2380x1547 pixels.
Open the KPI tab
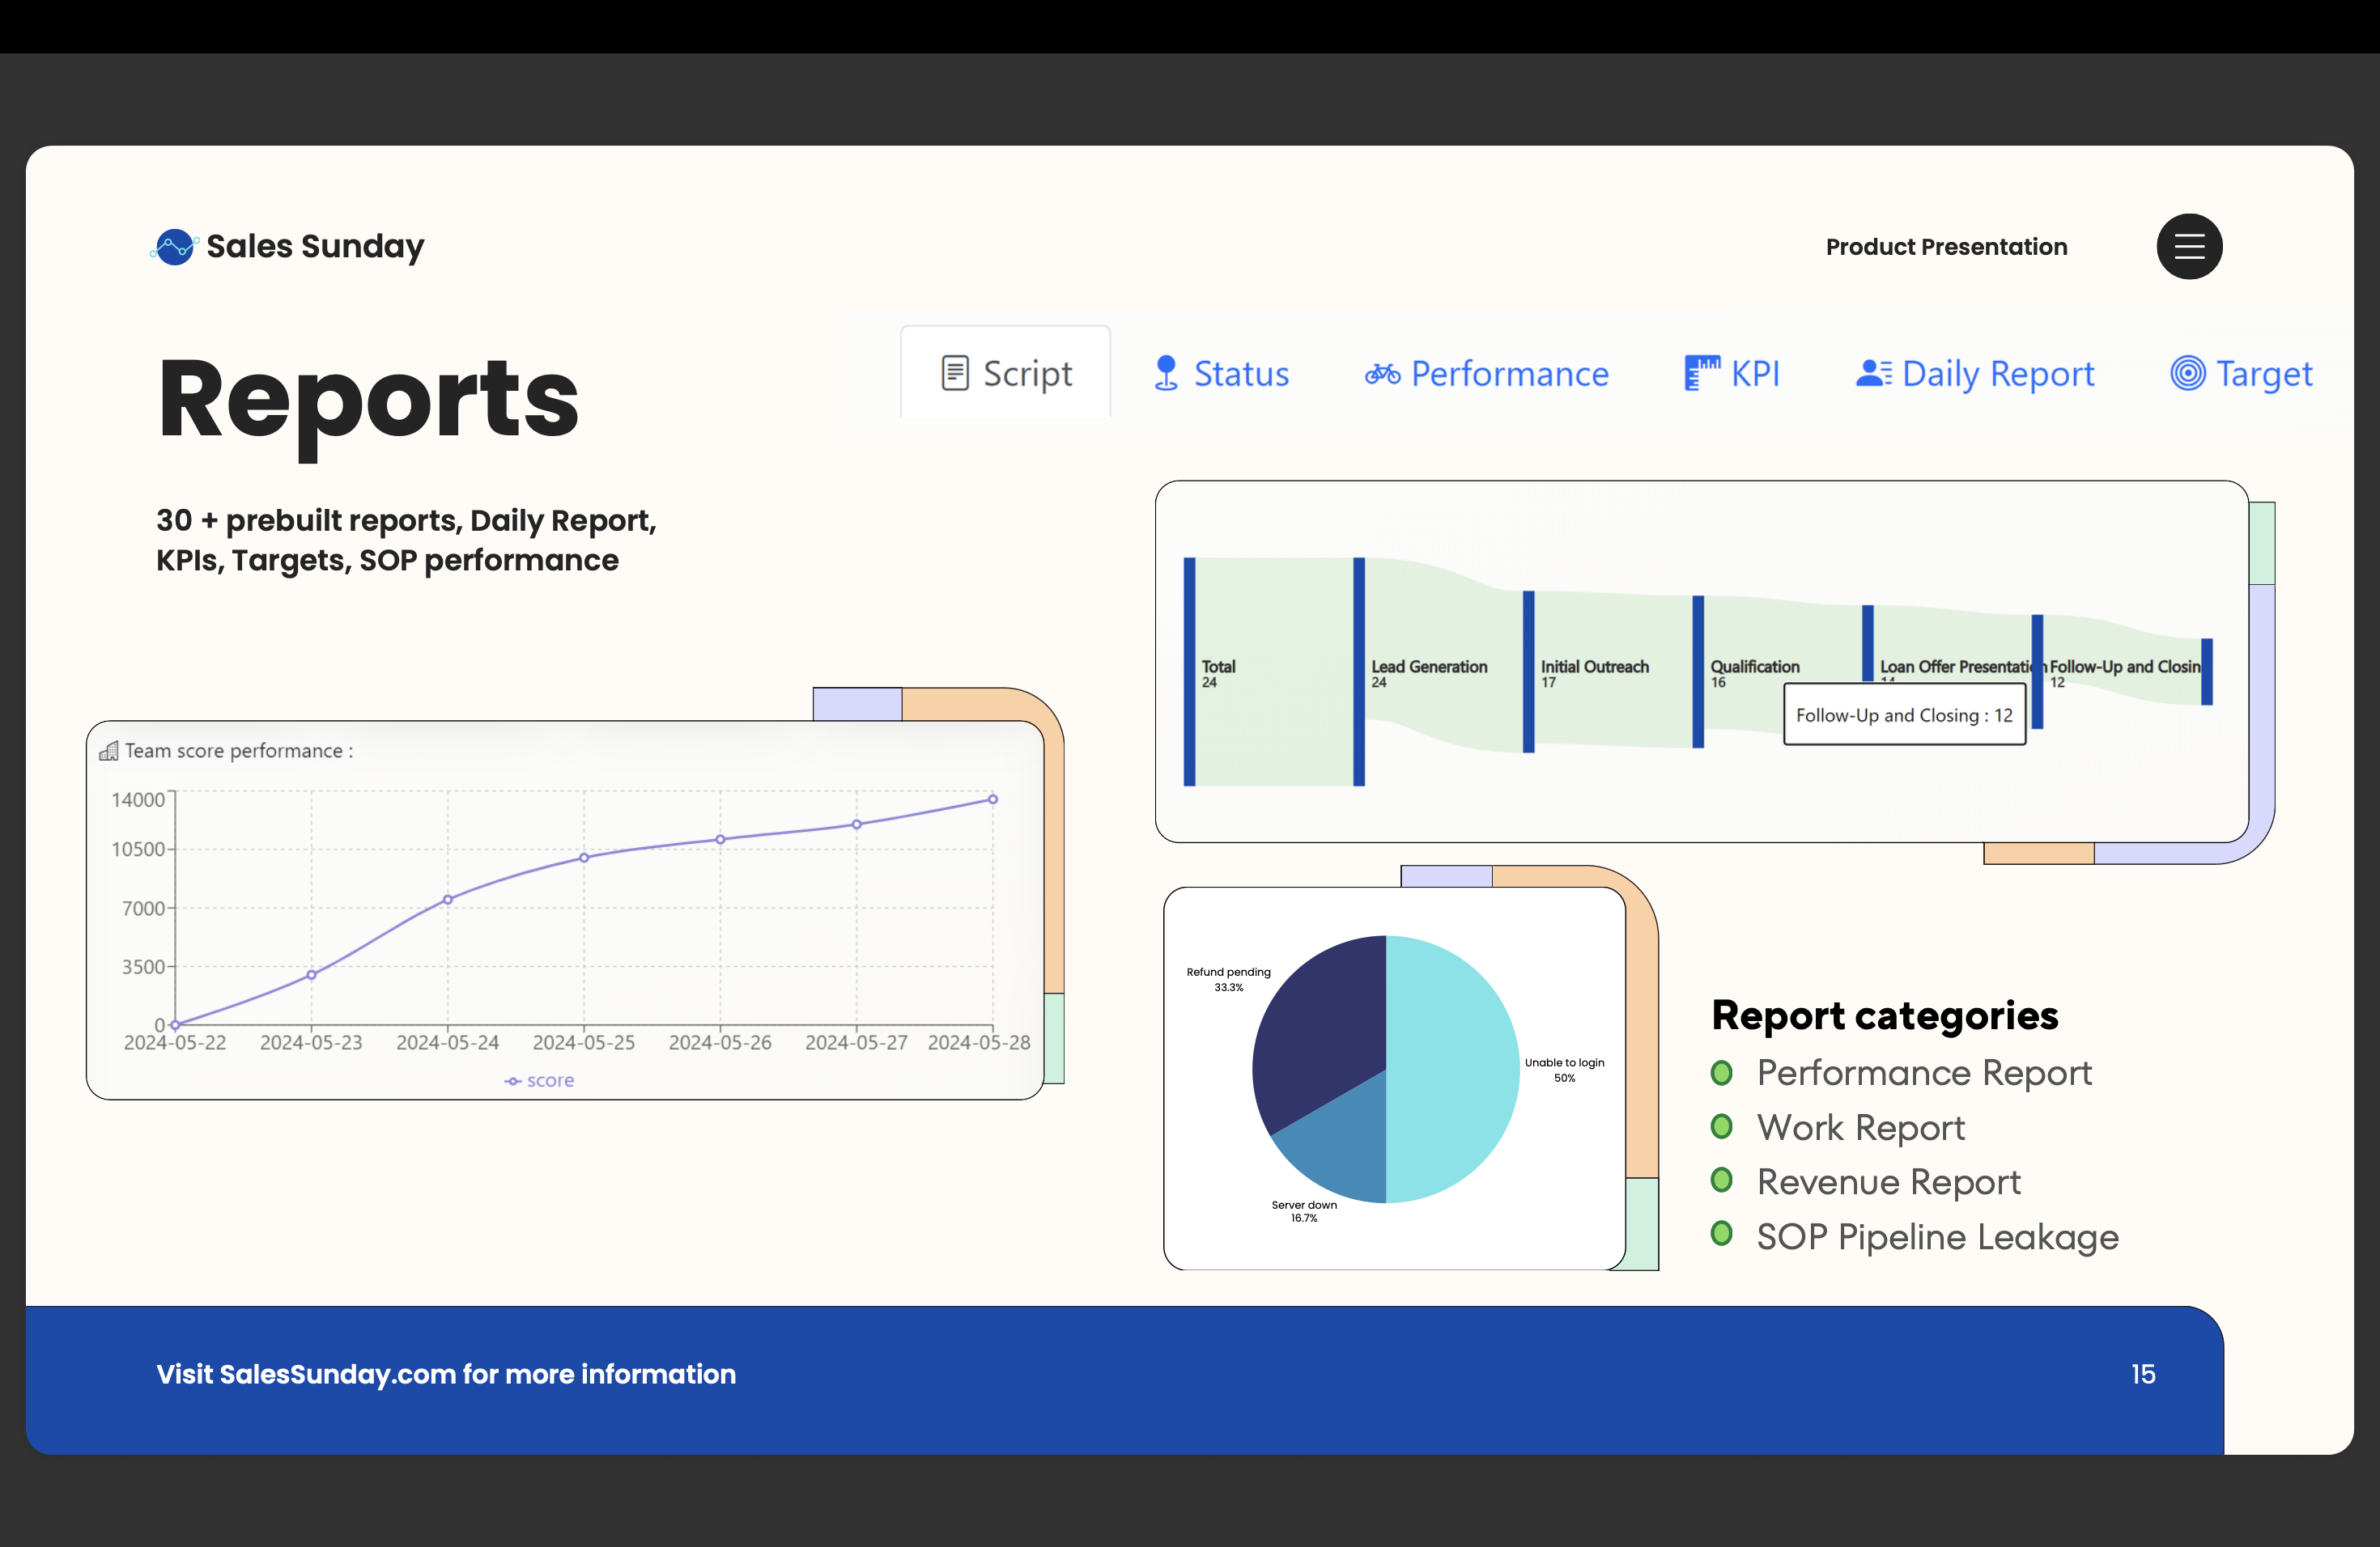pos(1732,374)
